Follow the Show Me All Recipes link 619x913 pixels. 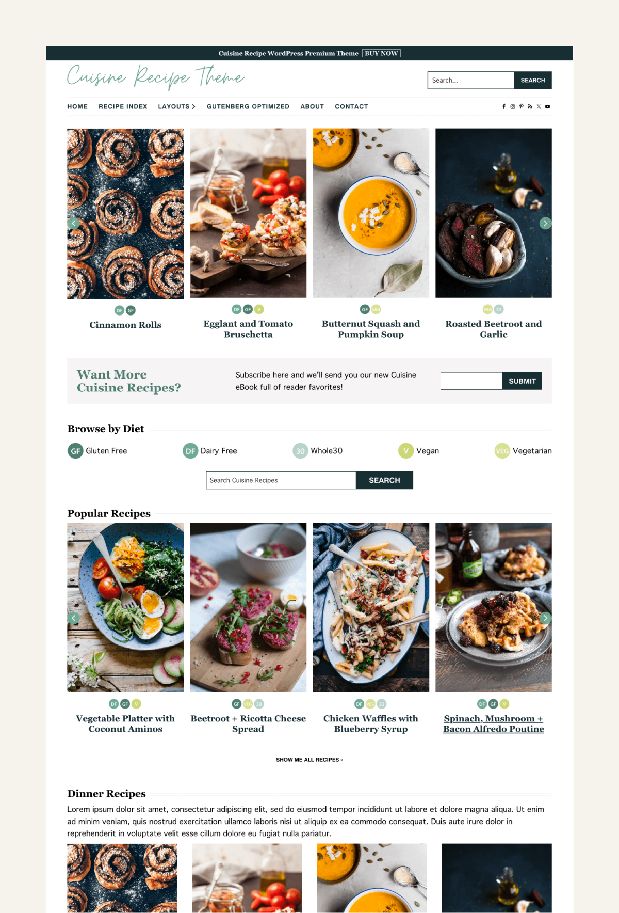coord(309,760)
